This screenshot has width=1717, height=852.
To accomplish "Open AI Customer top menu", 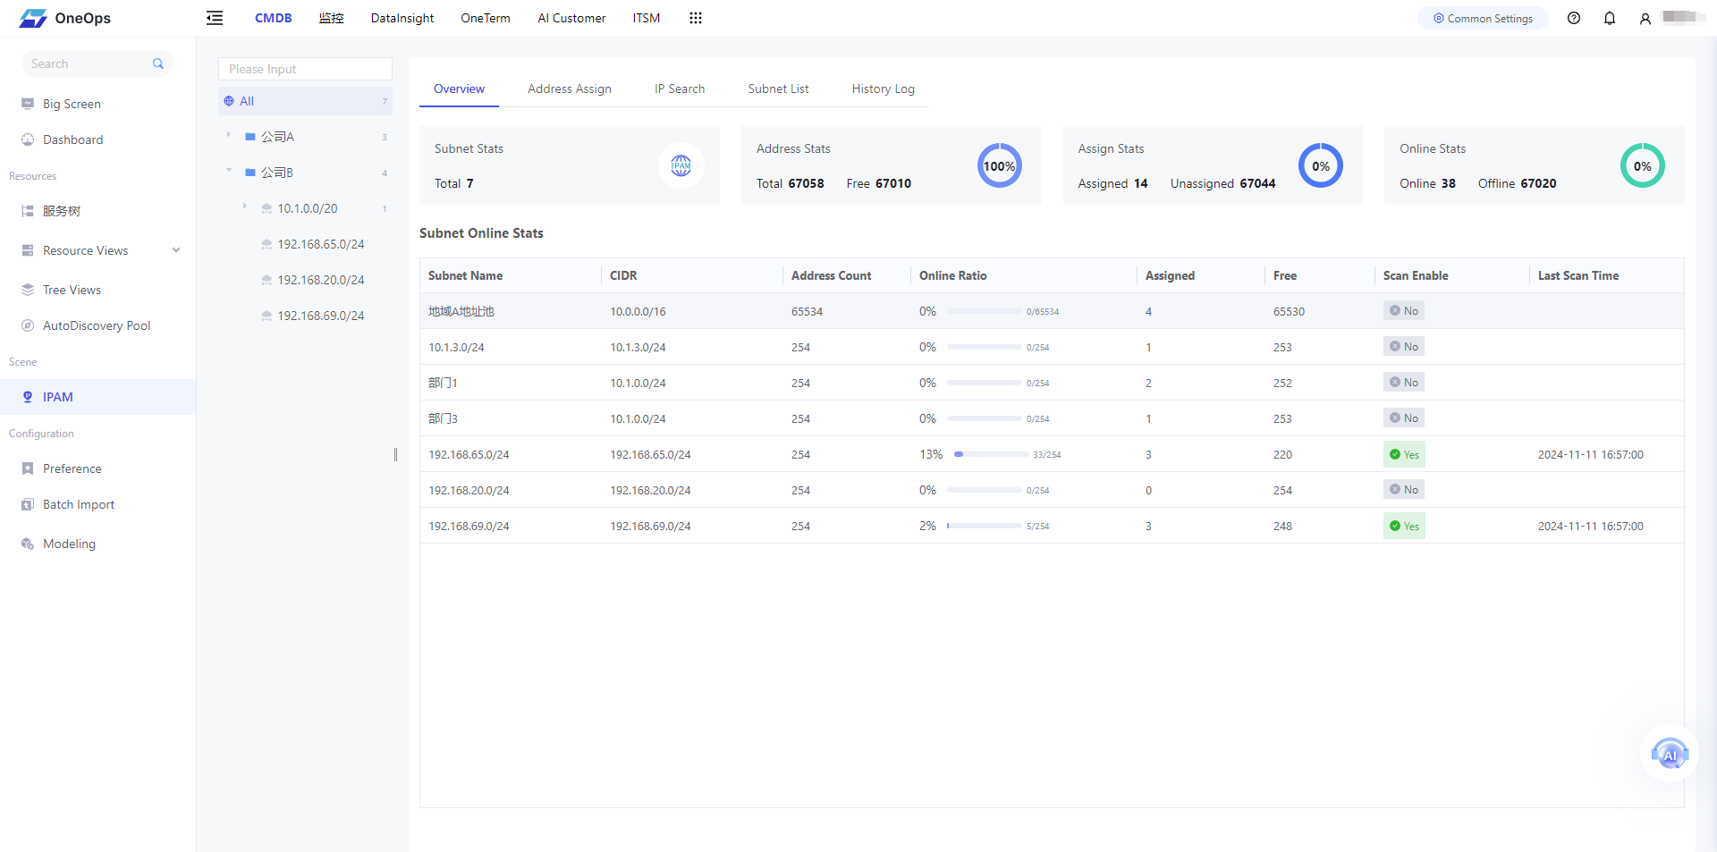I will (x=571, y=18).
